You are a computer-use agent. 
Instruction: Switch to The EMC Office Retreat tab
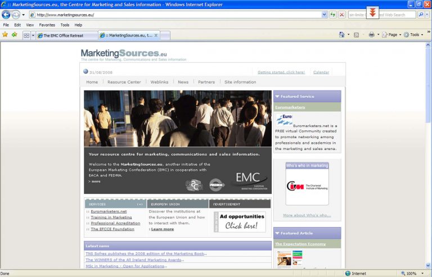67,35
